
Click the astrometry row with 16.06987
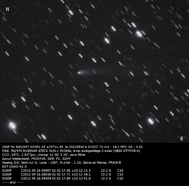click(62, 171)
